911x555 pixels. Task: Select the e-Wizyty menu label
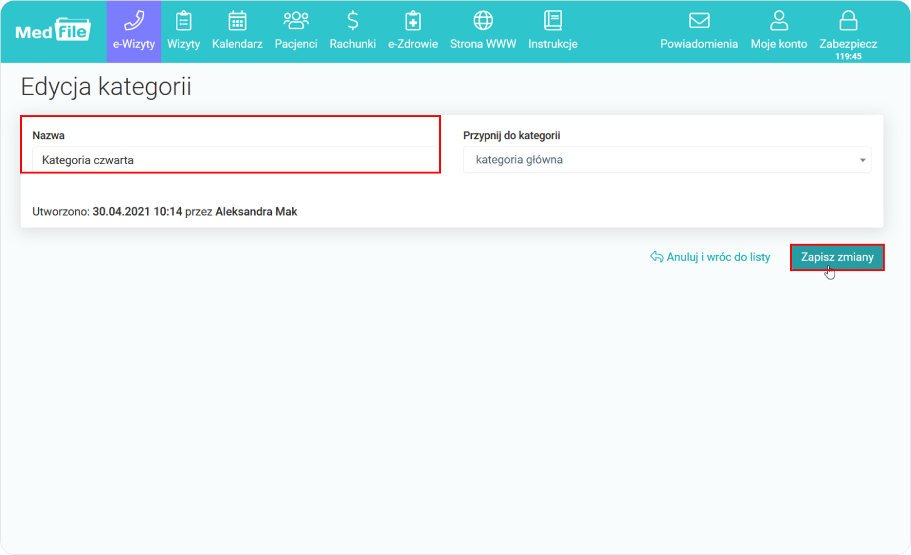(133, 44)
